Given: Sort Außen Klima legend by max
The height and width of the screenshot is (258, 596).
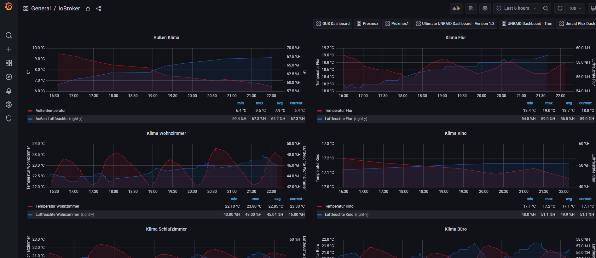Looking at the screenshot, I should pos(260,103).
